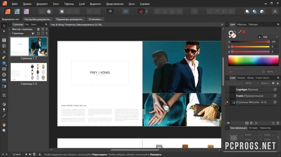Switch to the Образцы tab
The width and height of the screenshot is (281, 157).
point(242,24)
